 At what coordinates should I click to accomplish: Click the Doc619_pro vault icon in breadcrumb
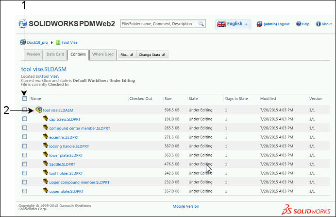(x=22, y=42)
